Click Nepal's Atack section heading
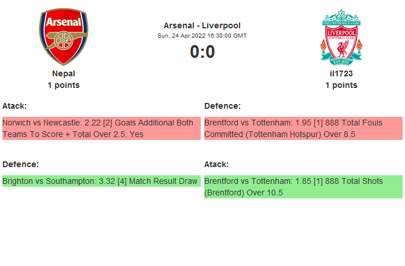 14,106
